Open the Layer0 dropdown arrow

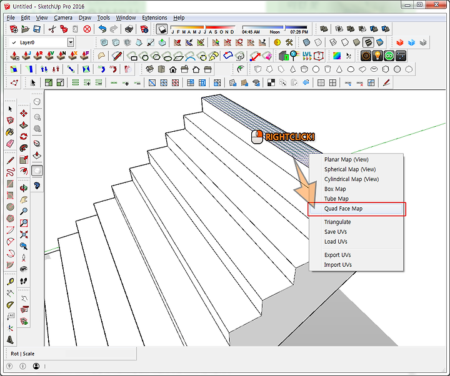coord(71,42)
